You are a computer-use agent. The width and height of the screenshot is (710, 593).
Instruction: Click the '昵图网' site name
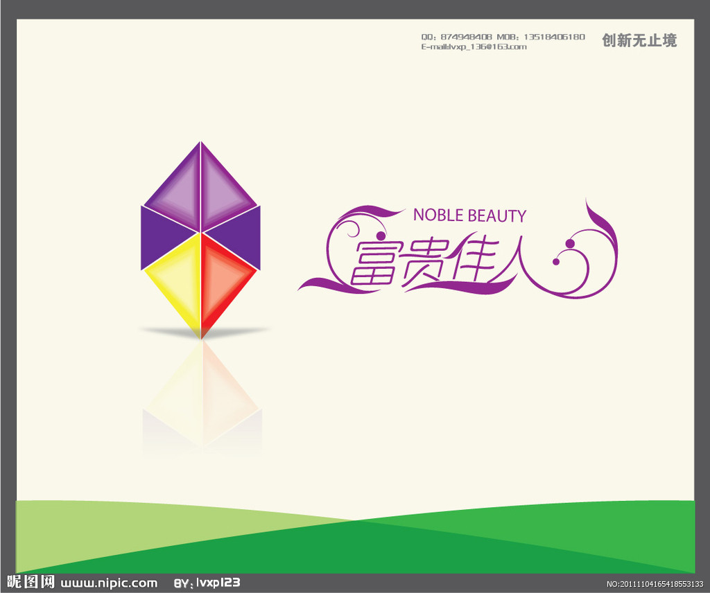pos(31,582)
